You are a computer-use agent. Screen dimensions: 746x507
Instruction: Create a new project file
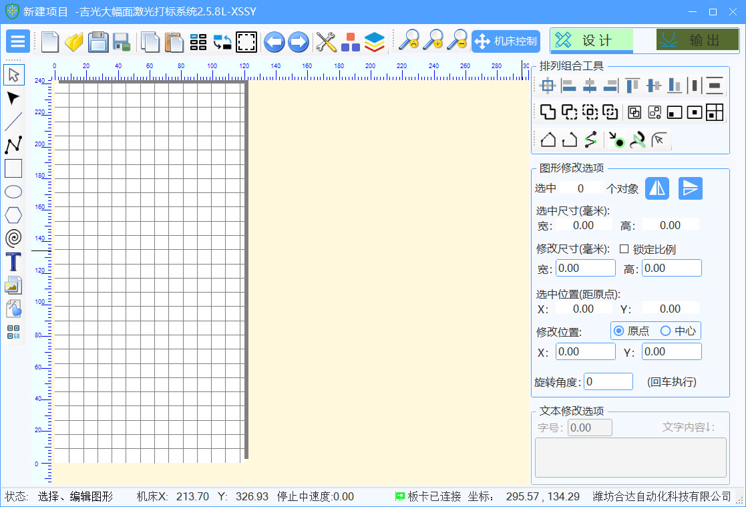click(x=50, y=41)
